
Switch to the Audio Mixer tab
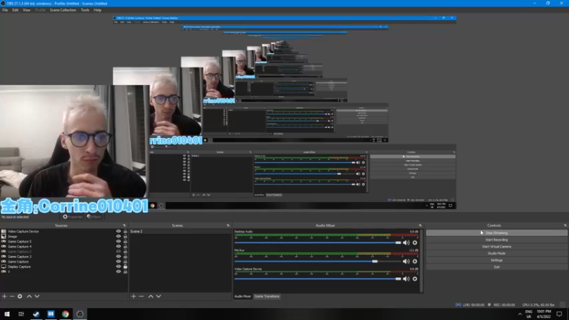(x=243, y=297)
